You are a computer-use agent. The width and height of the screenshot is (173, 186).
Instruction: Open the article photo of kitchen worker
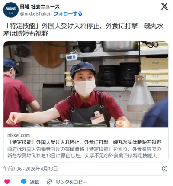86,85
